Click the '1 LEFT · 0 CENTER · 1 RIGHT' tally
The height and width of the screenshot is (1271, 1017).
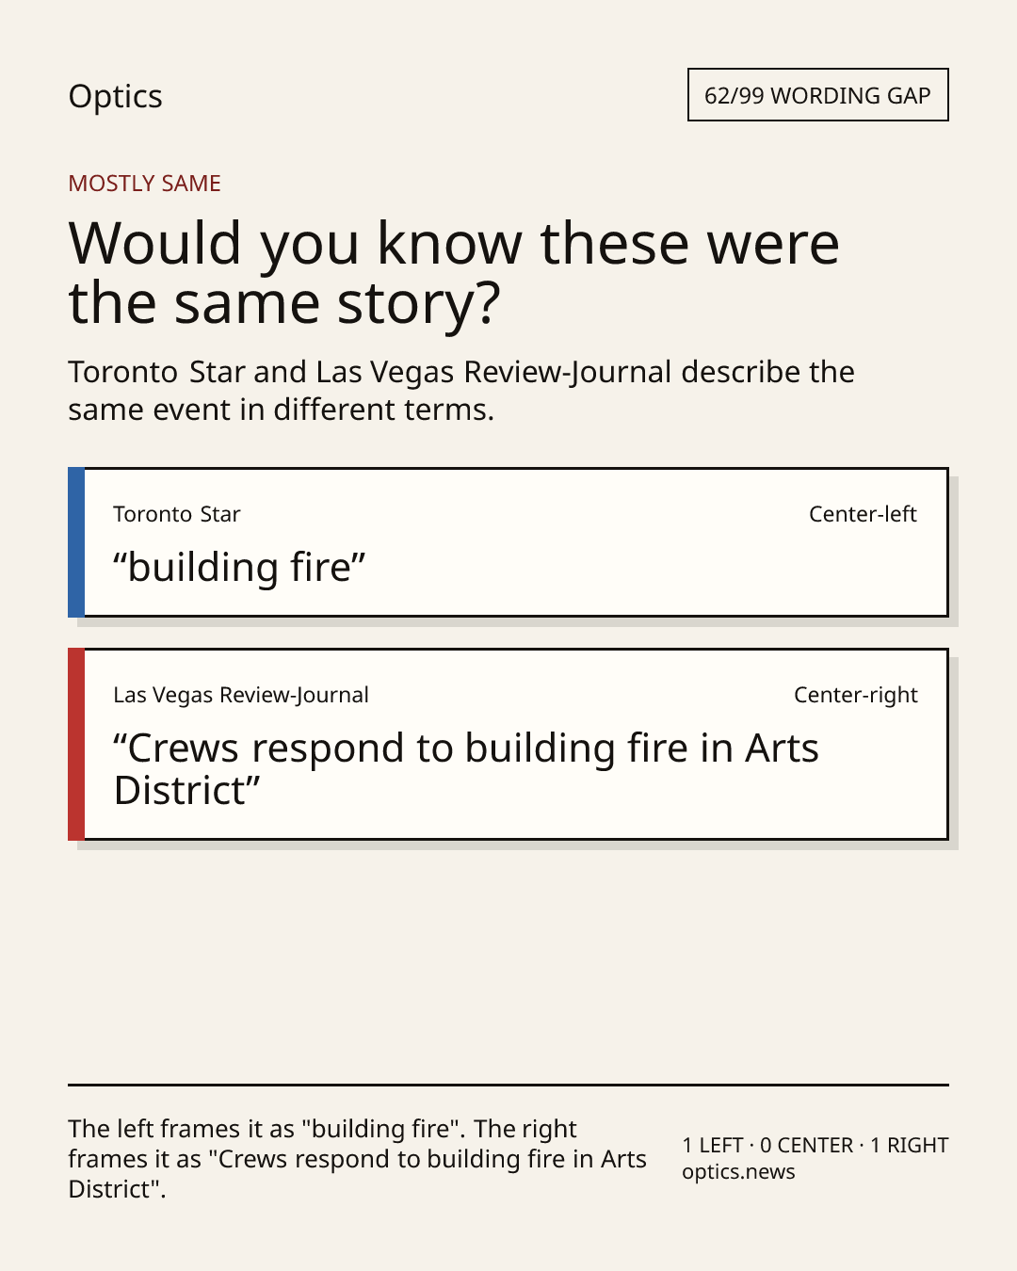[x=815, y=1145]
